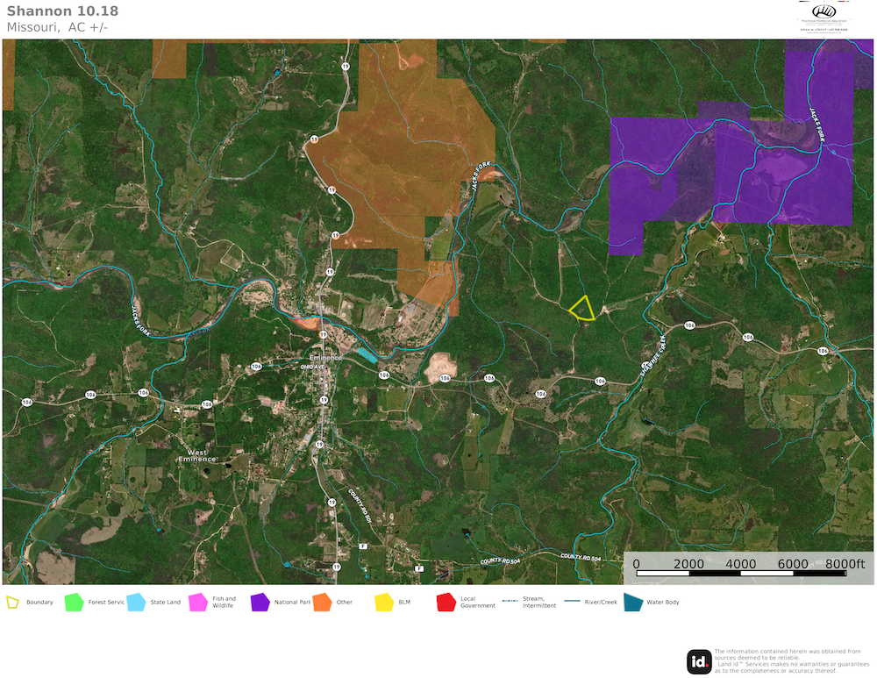Click the Shannon 10.18 map title
The image size is (877, 678).
tap(62, 11)
